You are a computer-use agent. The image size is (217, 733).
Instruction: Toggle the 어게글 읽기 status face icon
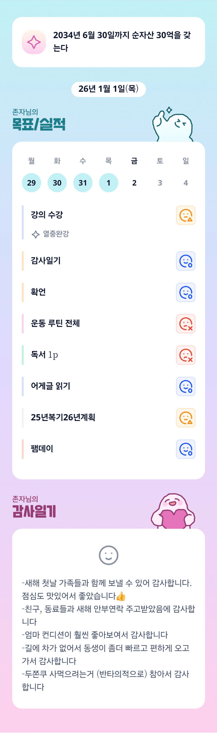click(186, 386)
